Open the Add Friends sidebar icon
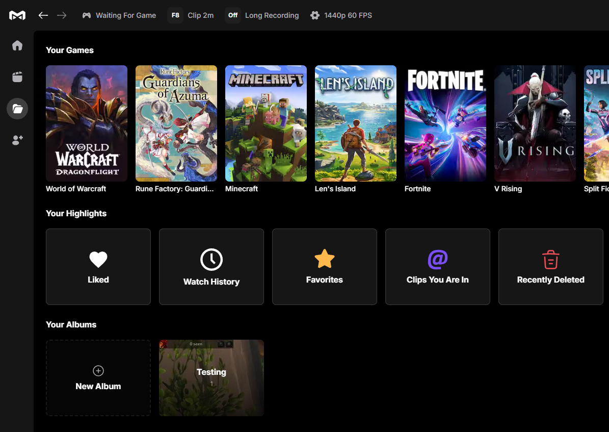This screenshot has width=609, height=432. (x=17, y=140)
